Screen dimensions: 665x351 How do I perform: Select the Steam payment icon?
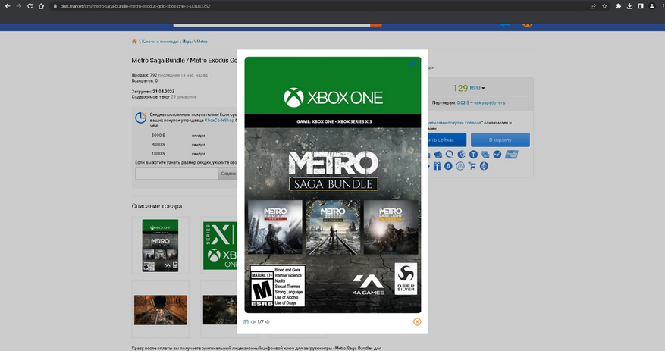point(497,155)
